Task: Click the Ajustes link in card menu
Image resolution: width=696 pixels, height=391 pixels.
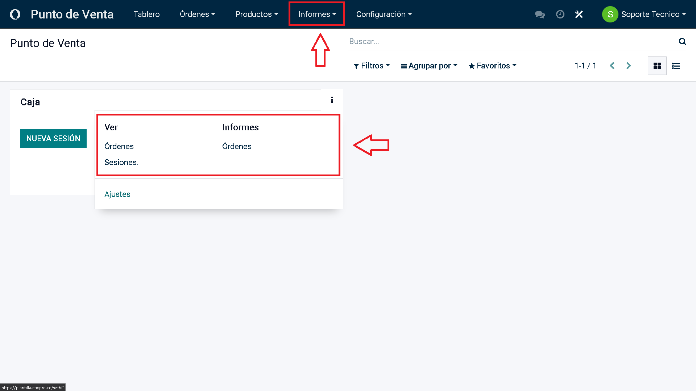Action: point(117,194)
